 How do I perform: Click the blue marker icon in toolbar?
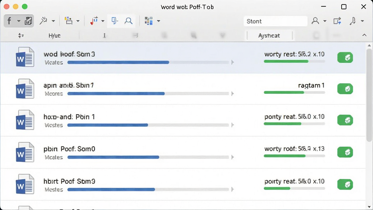pos(115,21)
